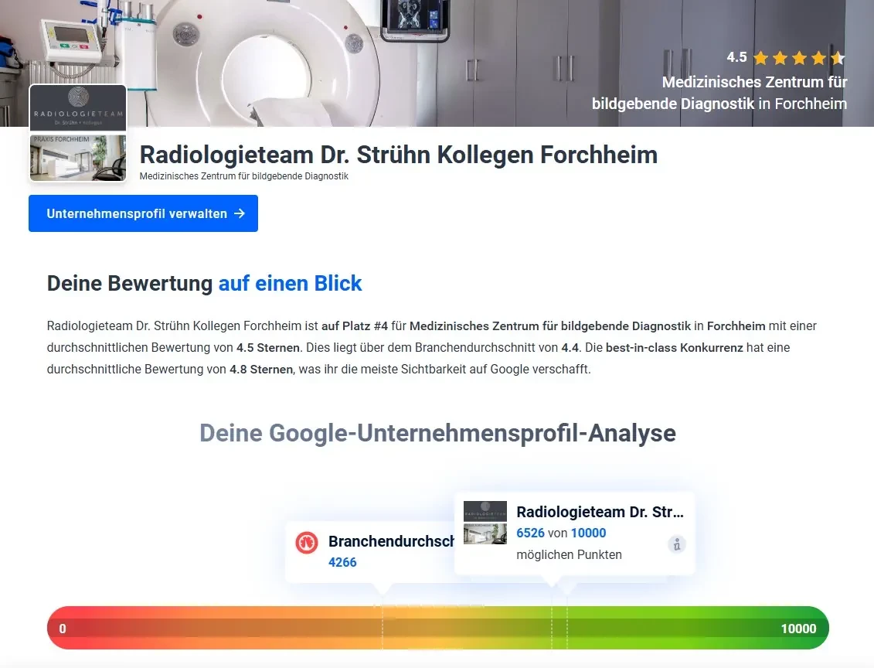The height and width of the screenshot is (668, 874).
Task: Click the Branchendurchschnitt marker line on the score bar
Action: pos(383,628)
